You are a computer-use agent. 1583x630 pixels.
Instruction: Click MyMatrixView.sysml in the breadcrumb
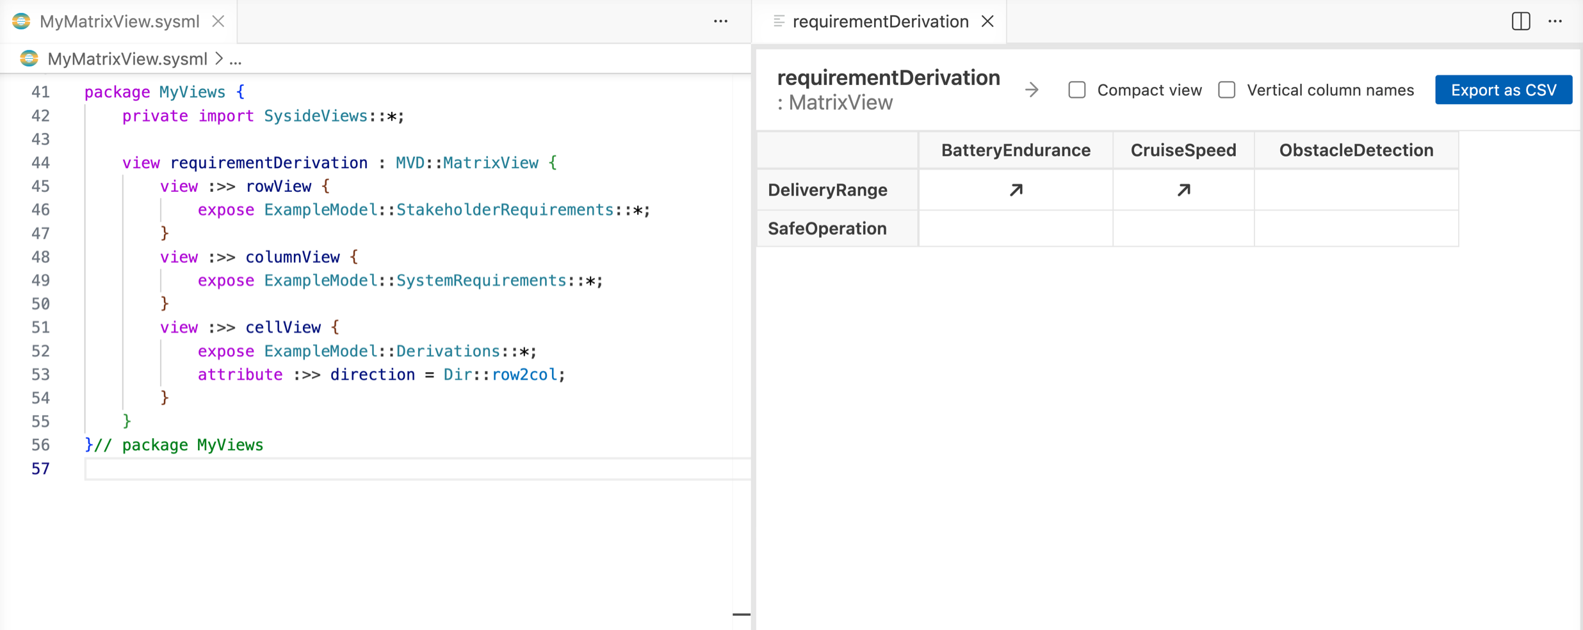[x=127, y=59]
